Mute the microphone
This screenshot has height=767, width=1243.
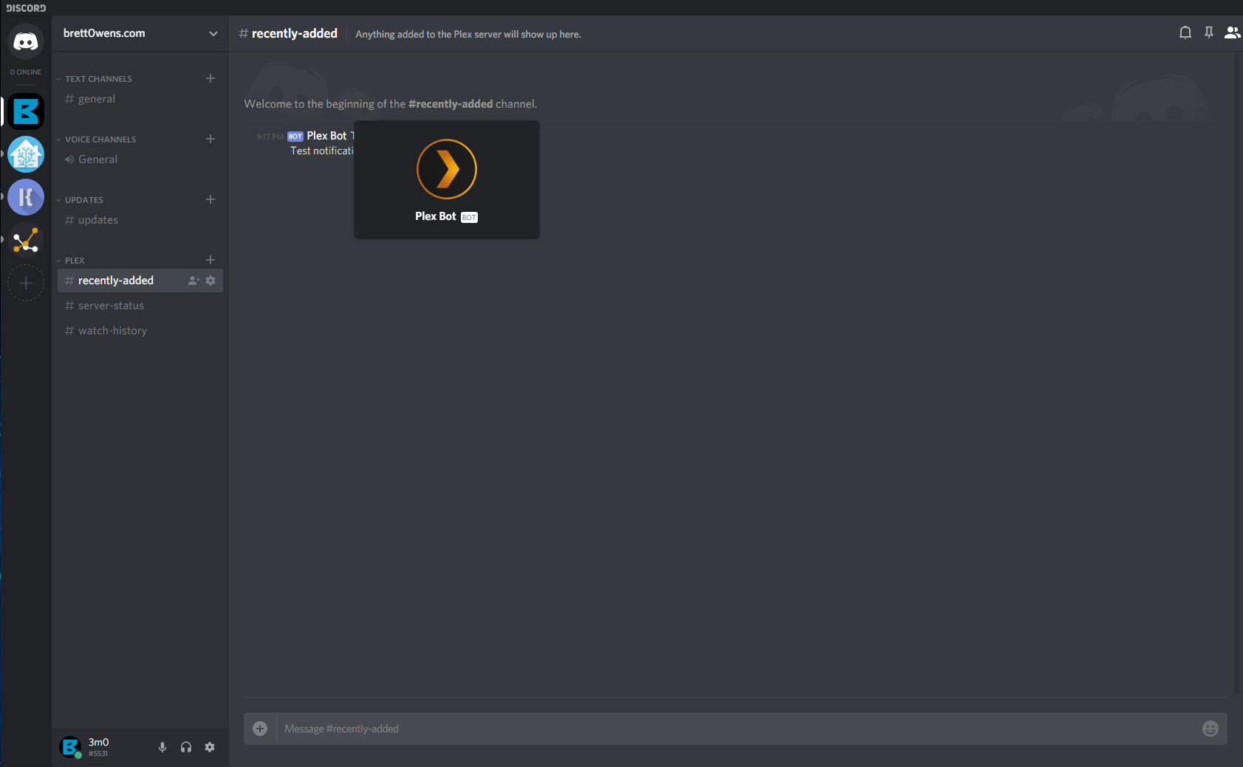click(x=162, y=747)
